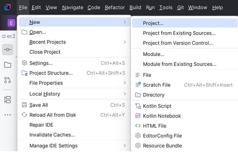238x152 pixels.
Task: Click the Ctrl+Alt+Y shortcut label
Action: [113, 115]
